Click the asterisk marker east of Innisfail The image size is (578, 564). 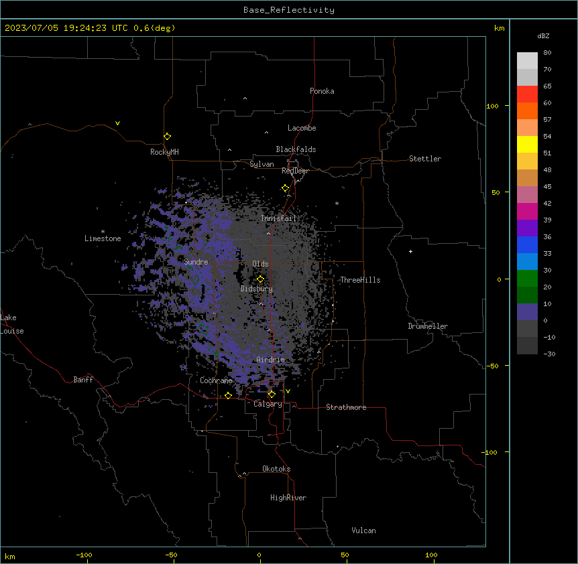coord(337,203)
